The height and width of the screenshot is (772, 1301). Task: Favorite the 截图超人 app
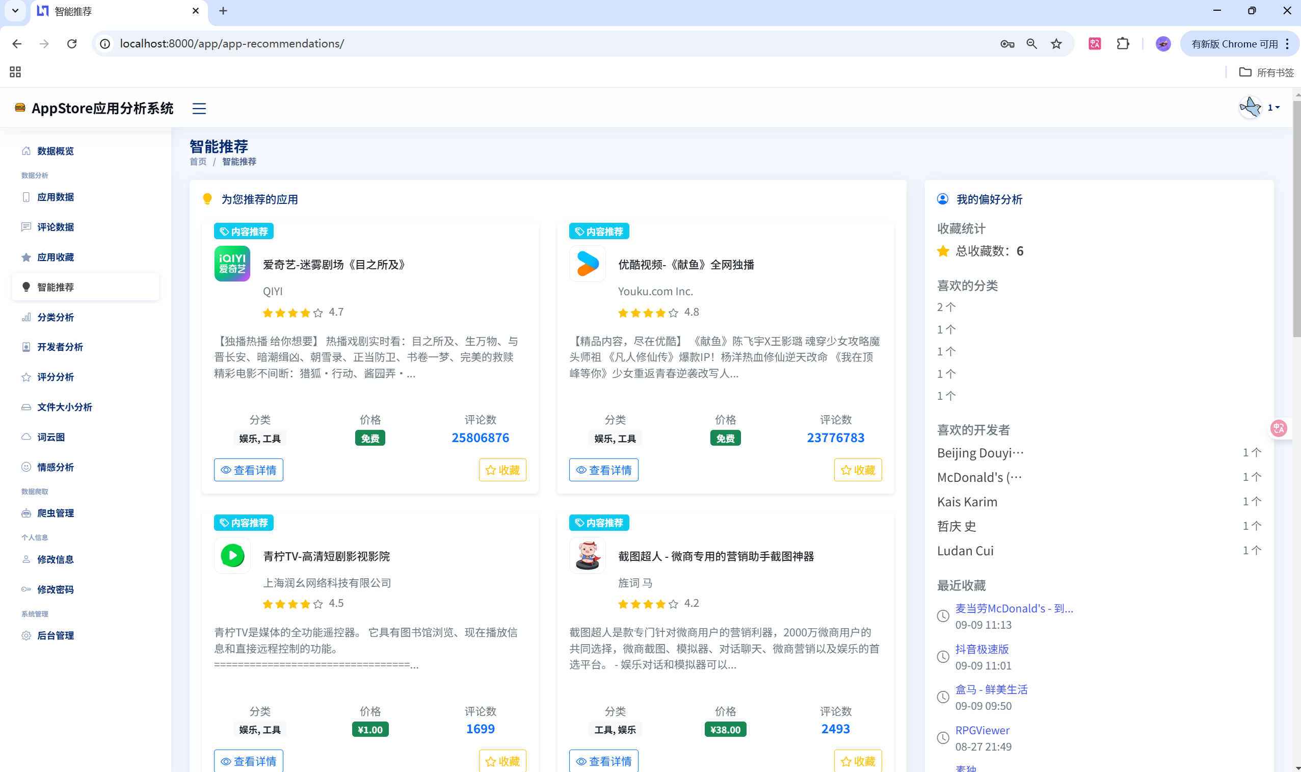point(858,761)
